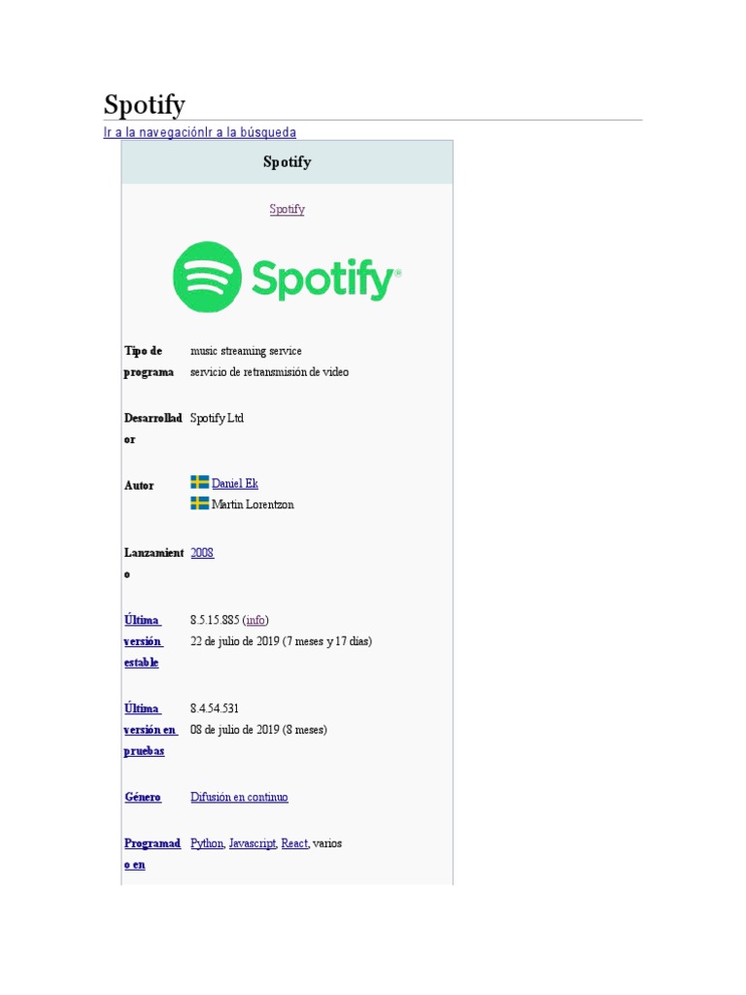Open the Python language link

[207, 844]
